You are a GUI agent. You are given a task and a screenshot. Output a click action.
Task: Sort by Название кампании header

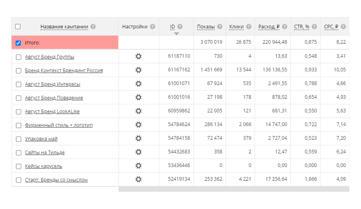[64, 27]
